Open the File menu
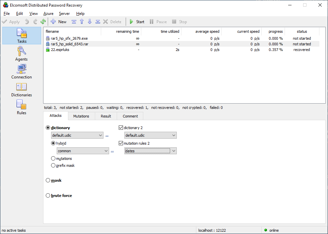This screenshot has height=234, width=328. [x=7, y=14]
